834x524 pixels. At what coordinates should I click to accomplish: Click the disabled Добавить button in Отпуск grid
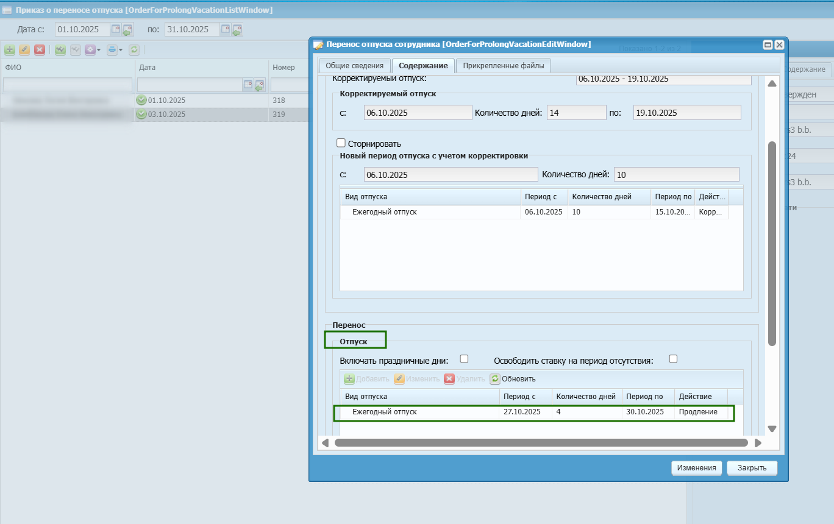click(x=366, y=379)
